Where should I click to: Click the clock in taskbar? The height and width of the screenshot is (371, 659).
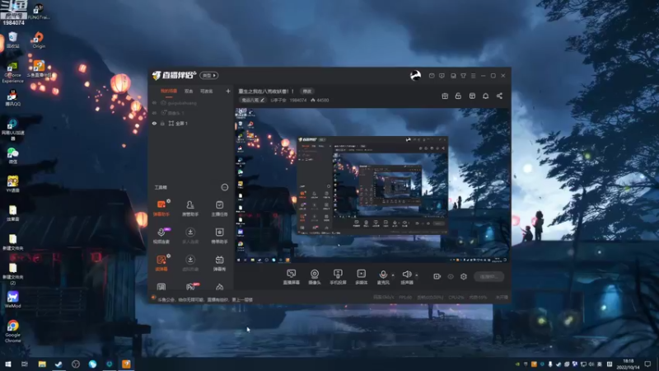[629, 364]
